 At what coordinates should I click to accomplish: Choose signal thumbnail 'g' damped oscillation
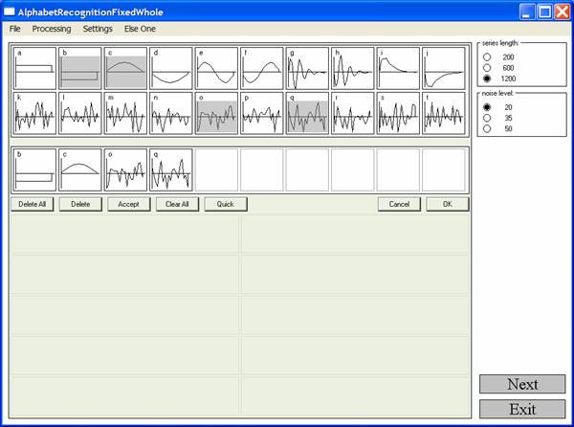307,69
